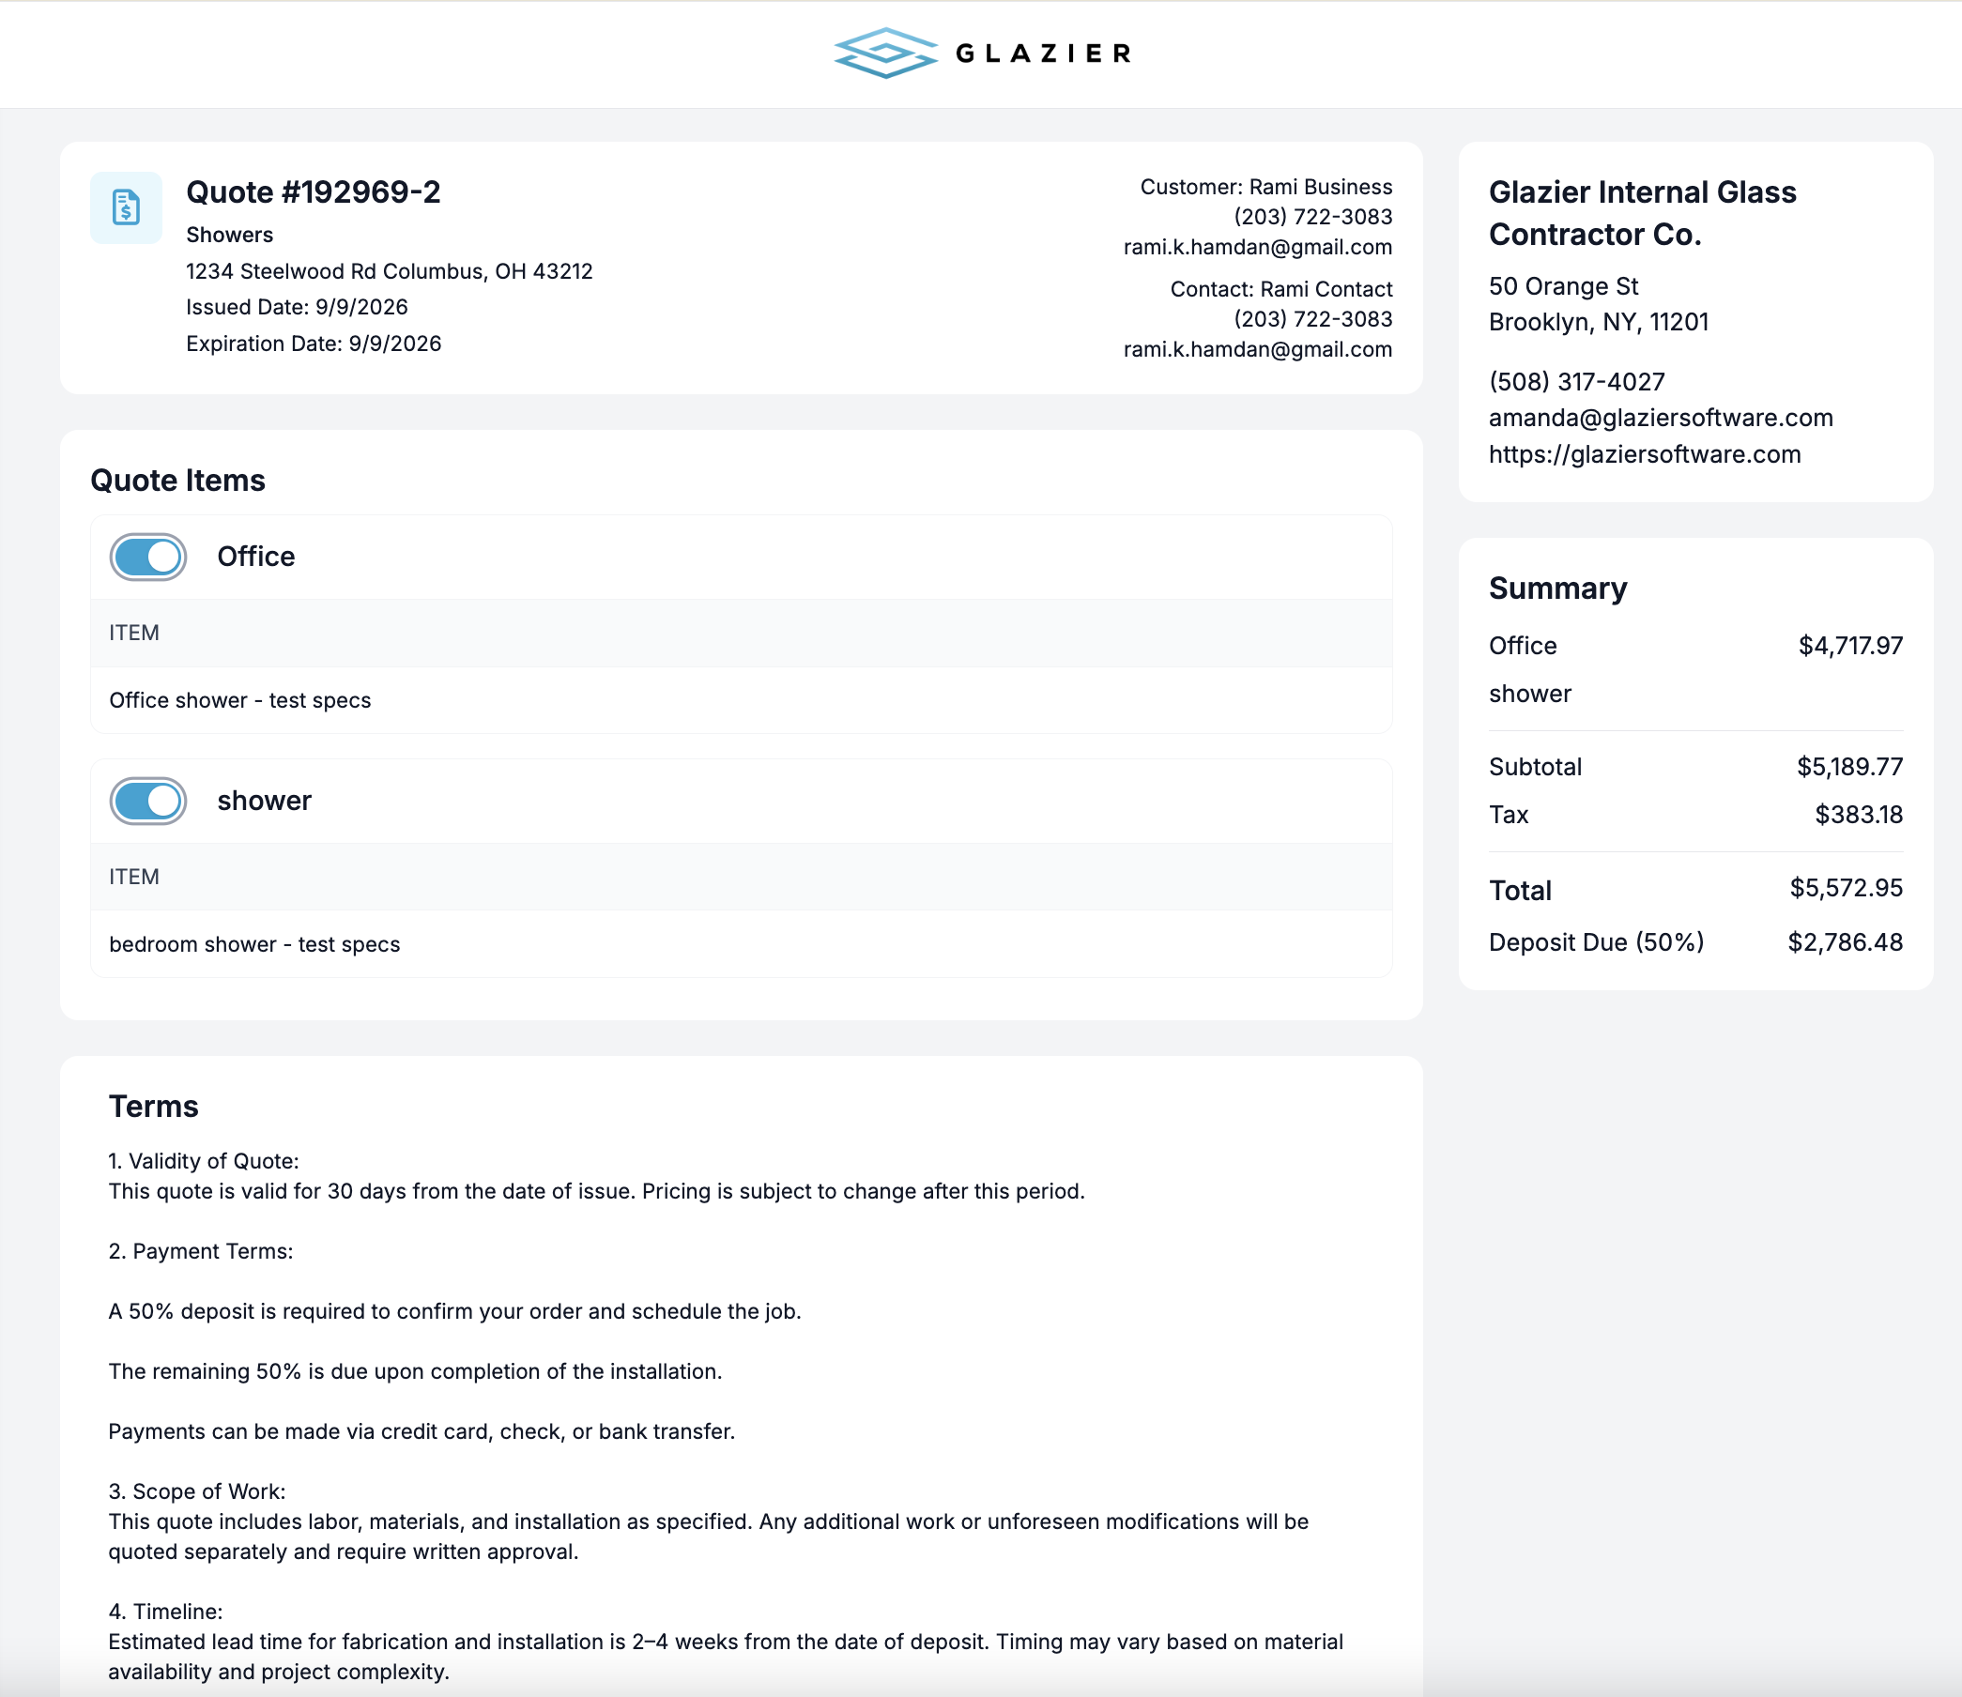
Task: Click '3. Scope of Work:' line
Action: pyautogui.click(x=197, y=1492)
